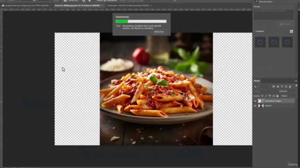Close the Unbenannt-1 document tab

pos(151,6)
